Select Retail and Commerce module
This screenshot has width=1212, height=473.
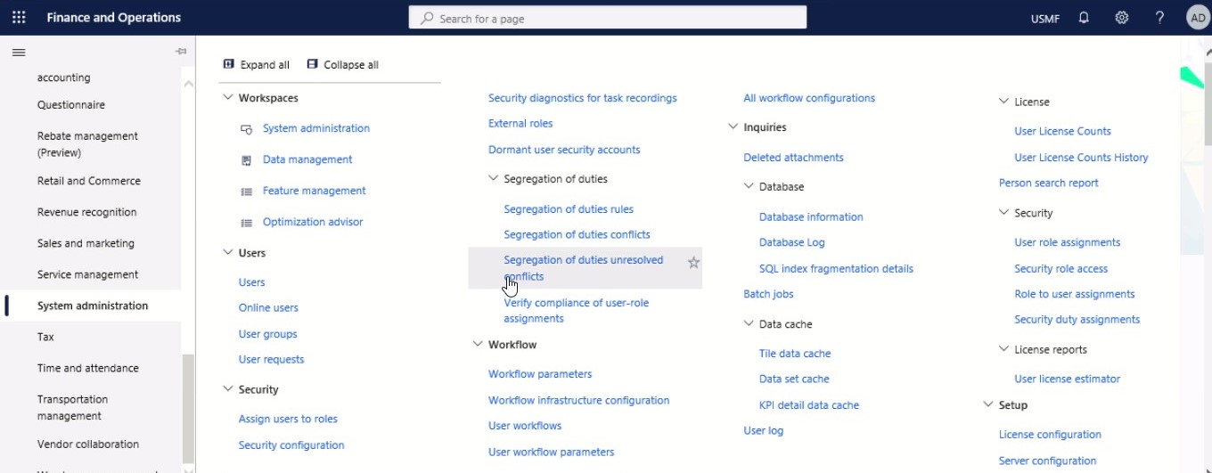point(89,181)
